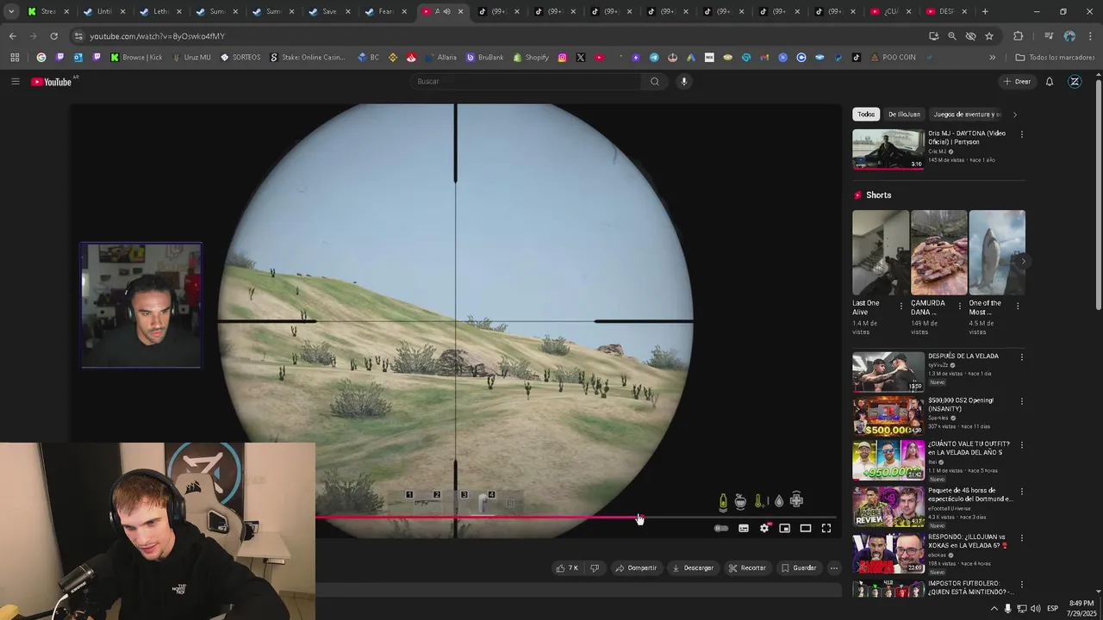Open the Browse | Kick bookmark
Viewport: 1103px width, 620px height.
pos(136,58)
